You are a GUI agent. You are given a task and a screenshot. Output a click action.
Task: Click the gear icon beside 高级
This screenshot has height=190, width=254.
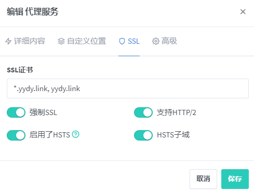(156, 41)
